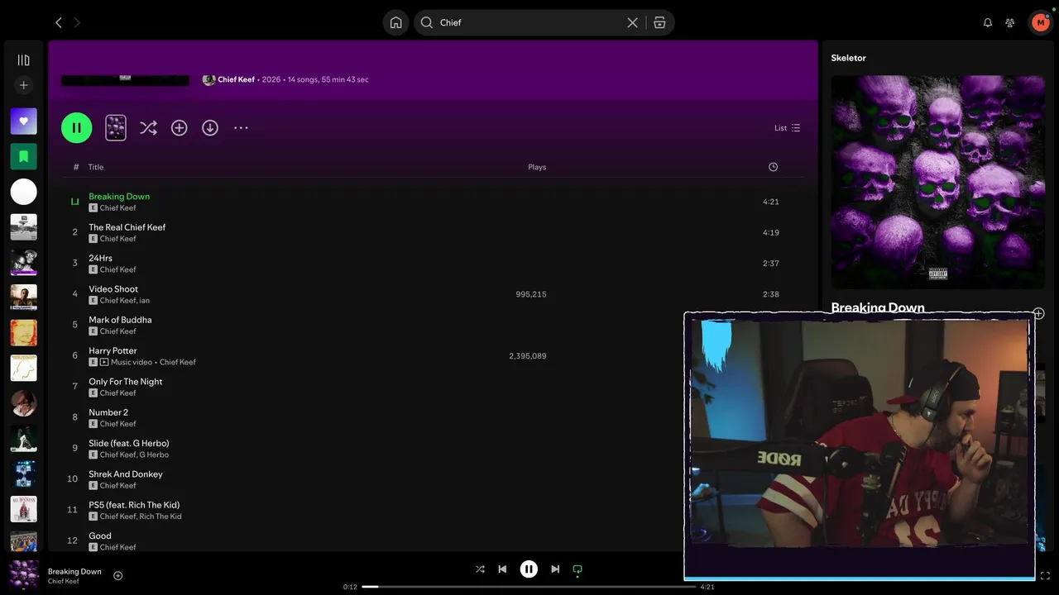Open the Friend Activity icon
Screen dimensions: 1059x595
click(1009, 22)
